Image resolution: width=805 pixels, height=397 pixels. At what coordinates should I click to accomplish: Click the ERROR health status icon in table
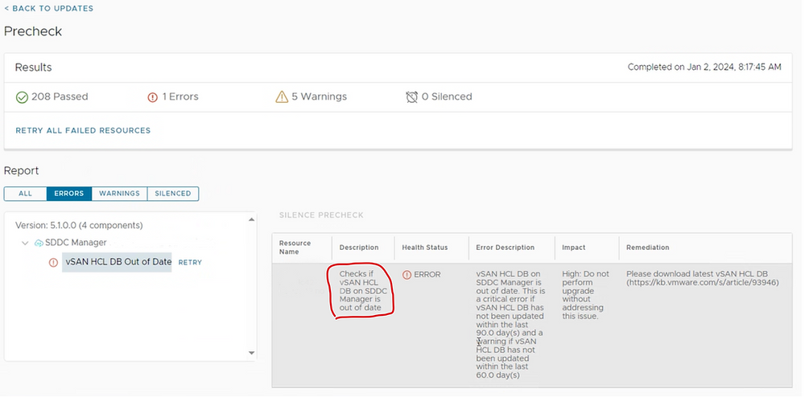click(407, 275)
